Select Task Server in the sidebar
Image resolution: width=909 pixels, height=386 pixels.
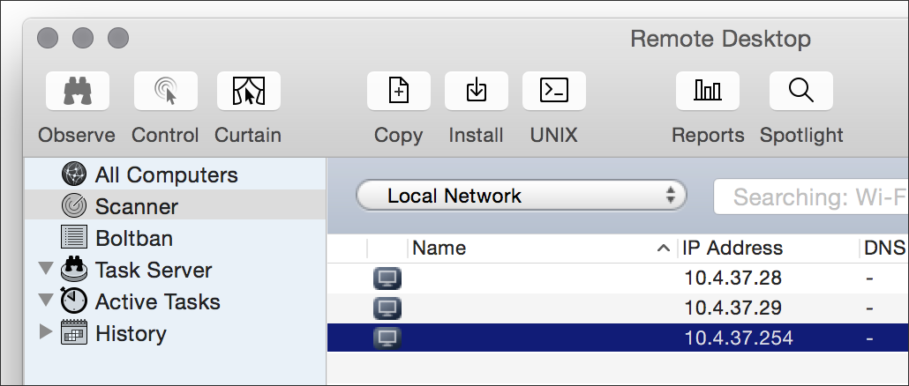tap(175, 270)
